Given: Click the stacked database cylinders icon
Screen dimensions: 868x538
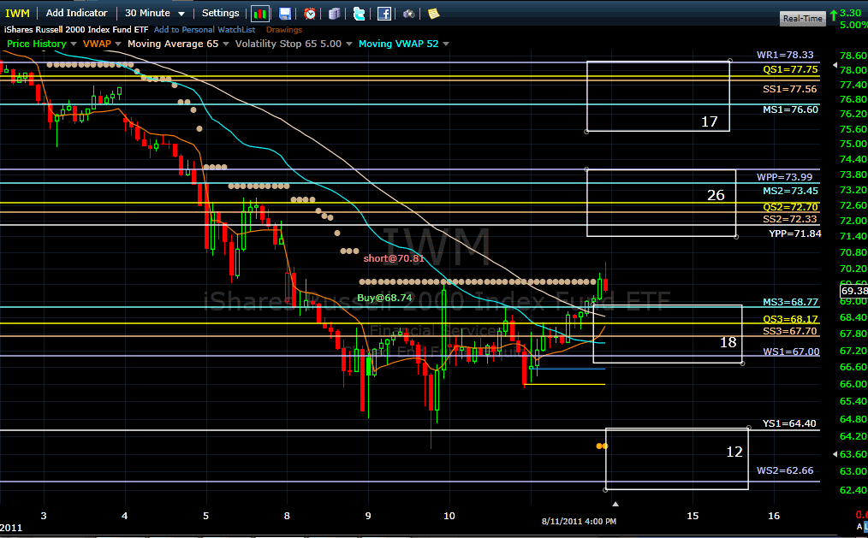Looking at the screenshot, I should [335, 14].
